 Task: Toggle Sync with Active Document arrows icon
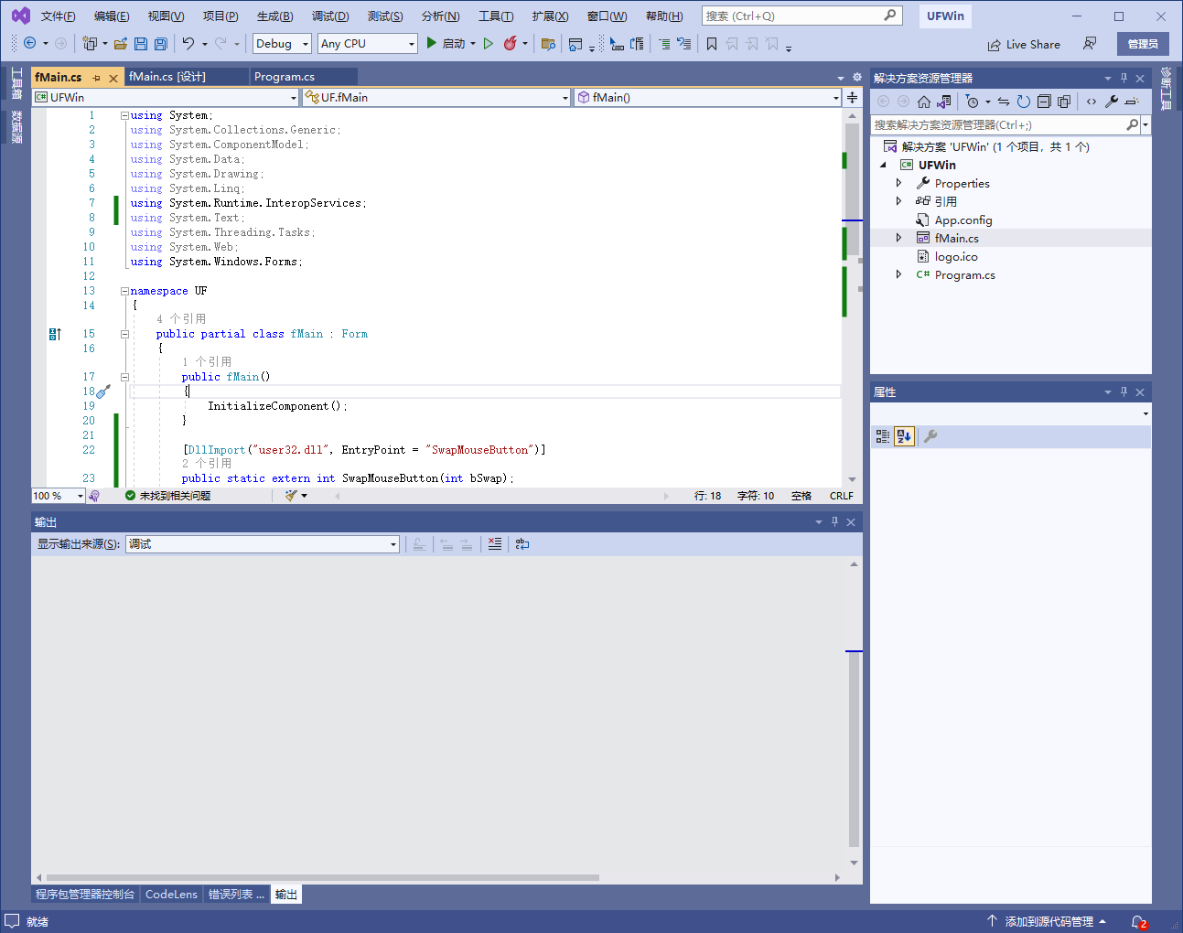tap(1004, 102)
